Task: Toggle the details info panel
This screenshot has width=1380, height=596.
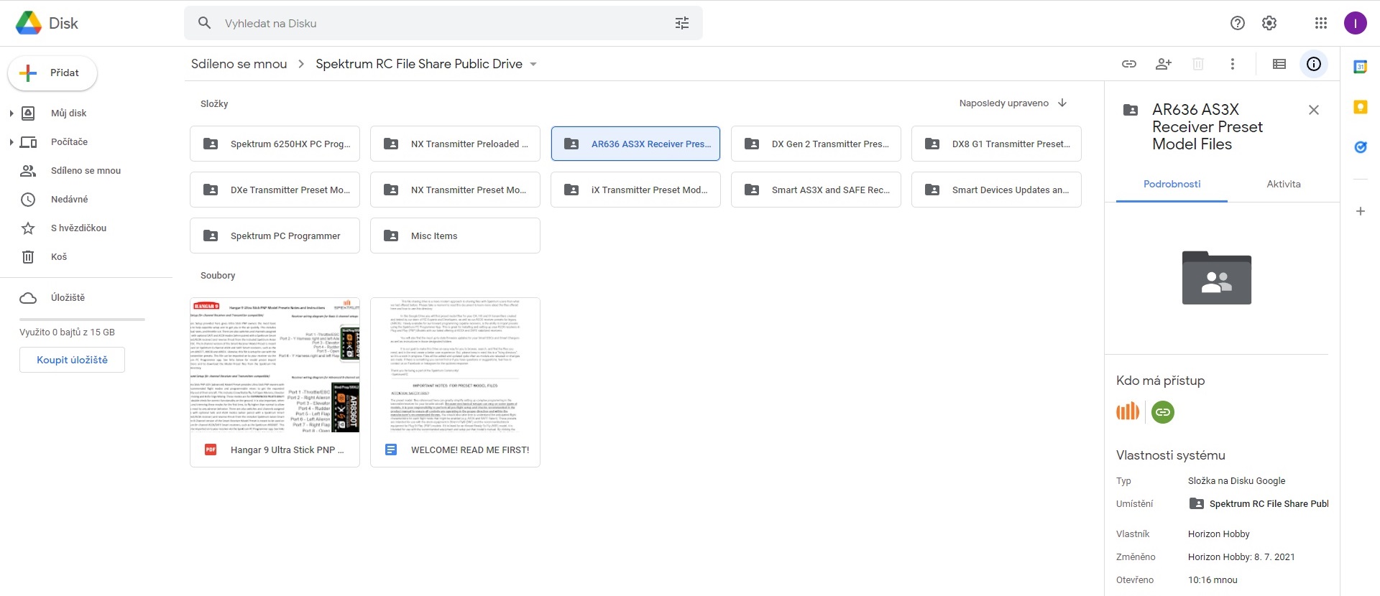Action: (1314, 64)
